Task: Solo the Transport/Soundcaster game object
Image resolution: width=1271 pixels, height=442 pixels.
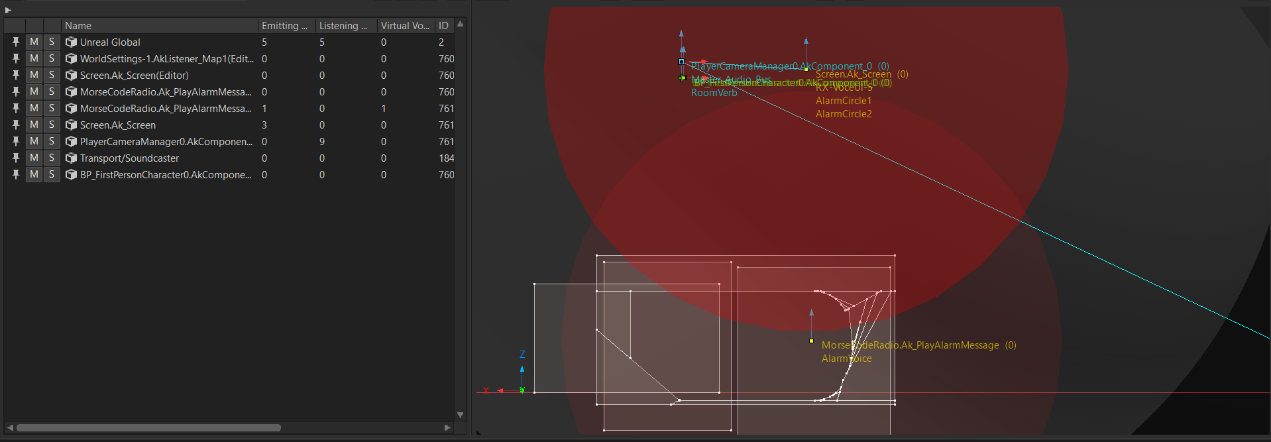Action: click(x=52, y=158)
